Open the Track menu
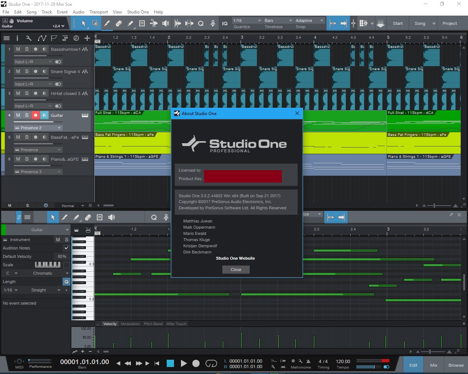Viewport: 468px width, 374px height. point(47,12)
